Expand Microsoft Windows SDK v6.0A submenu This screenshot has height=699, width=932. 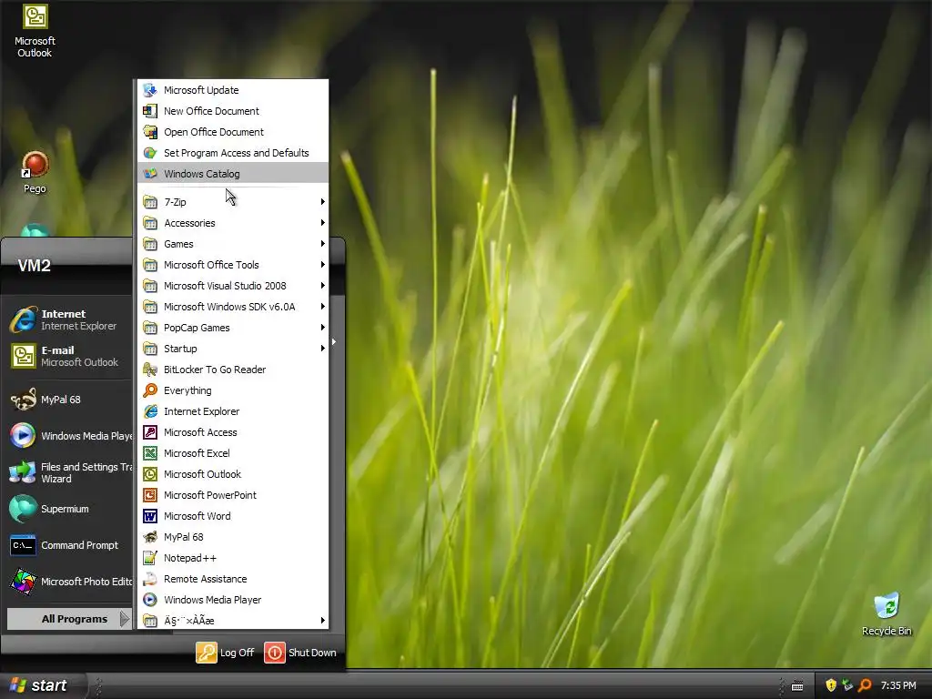(233, 307)
